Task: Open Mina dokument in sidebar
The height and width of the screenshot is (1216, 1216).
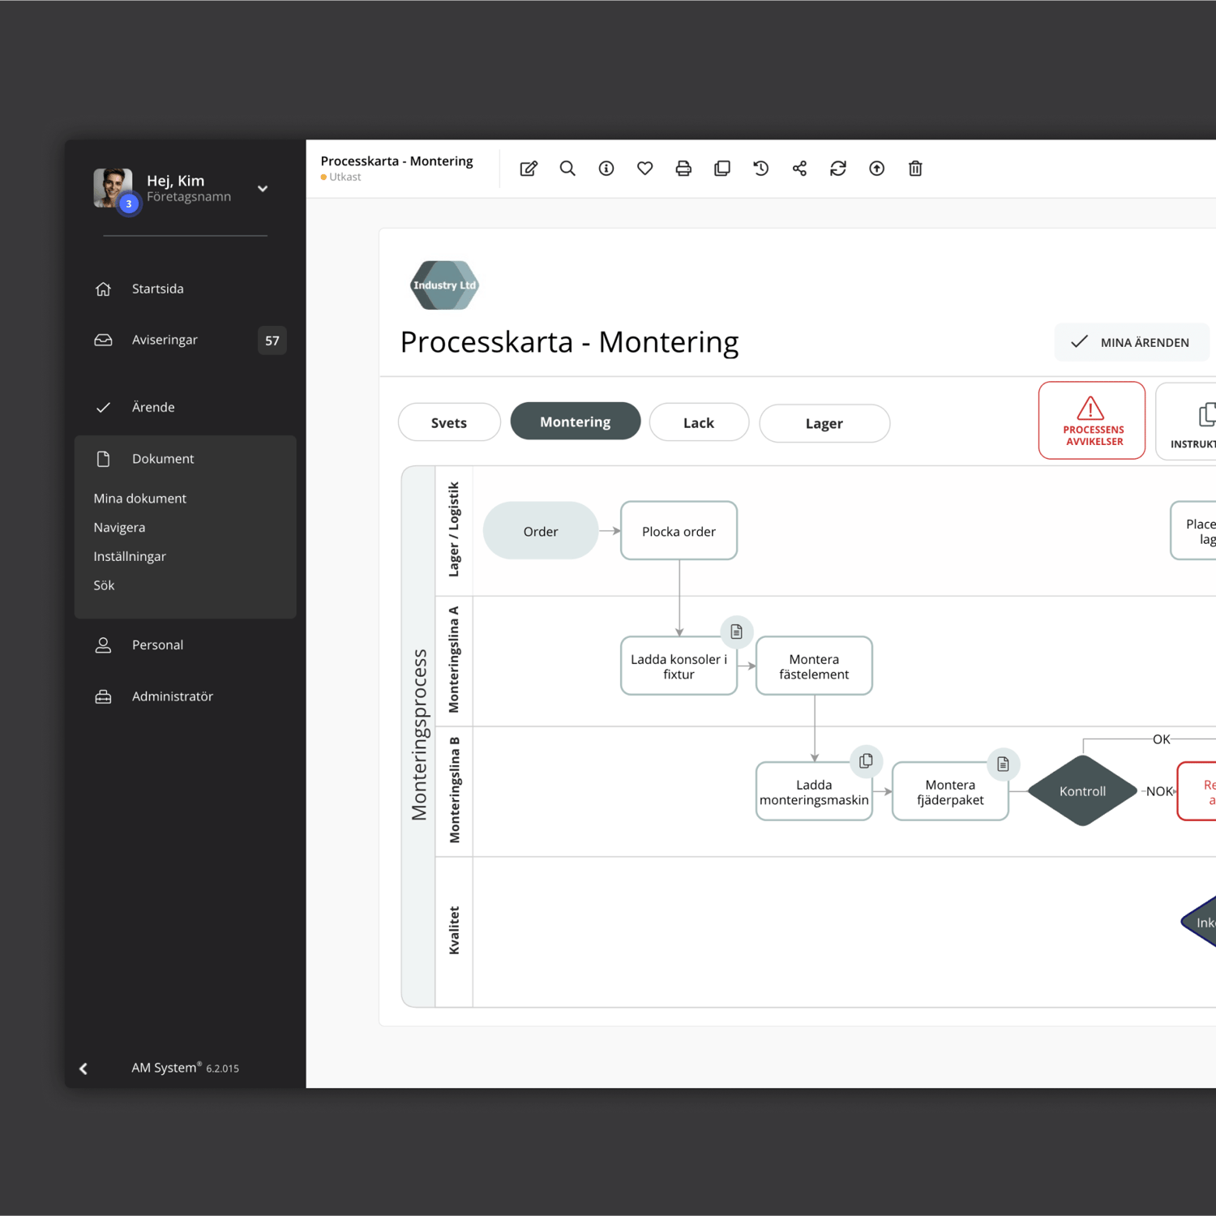Action: click(140, 499)
